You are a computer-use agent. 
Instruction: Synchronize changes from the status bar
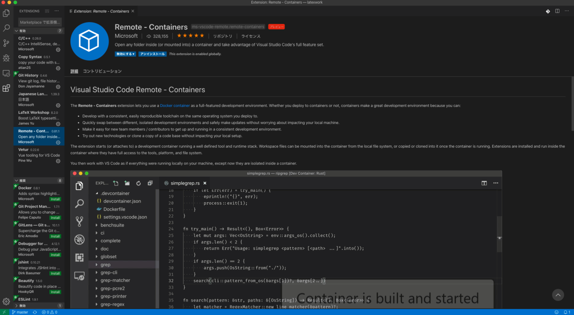pyautogui.click(x=34, y=312)
